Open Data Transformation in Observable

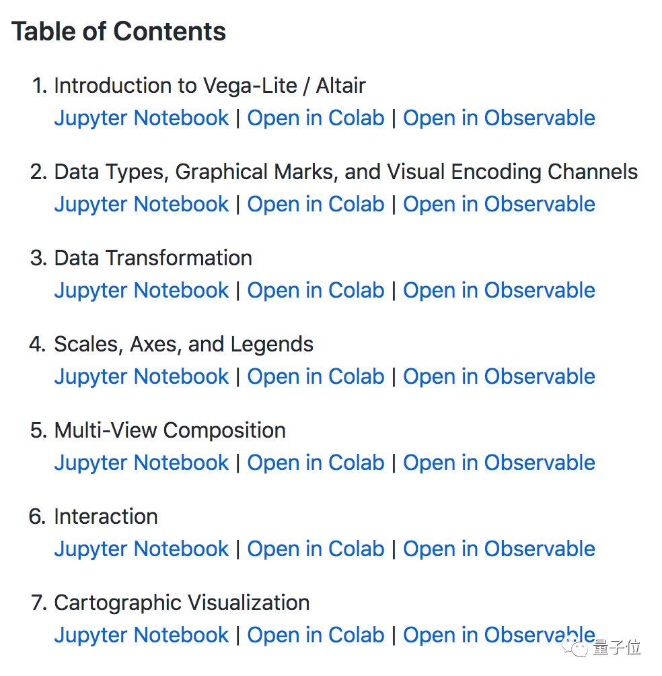click(499, 290)
